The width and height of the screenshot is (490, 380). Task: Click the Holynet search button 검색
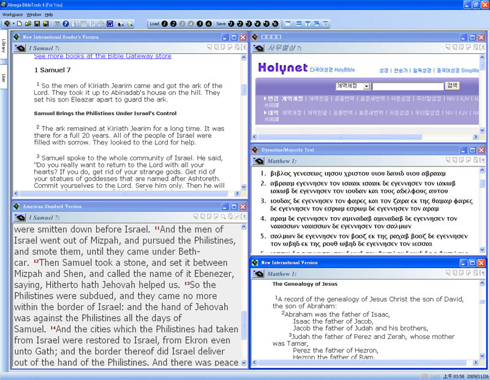(452, 86)
